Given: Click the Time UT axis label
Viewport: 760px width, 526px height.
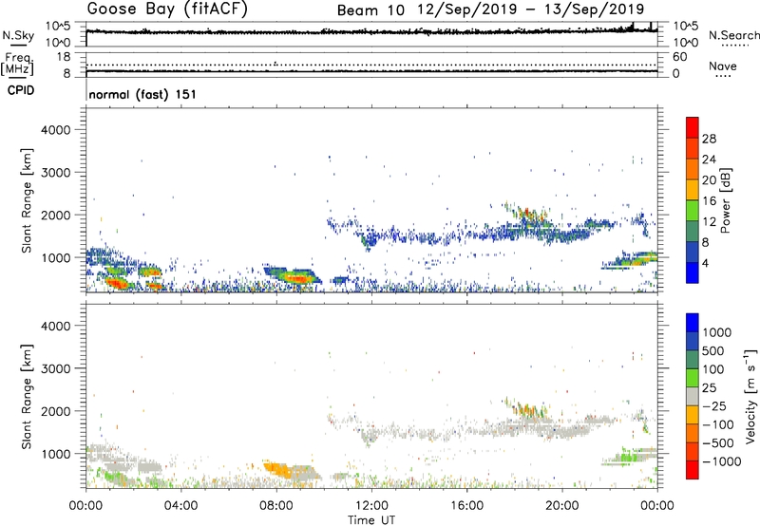Looking at the screenshot, I should click(371, 519).
